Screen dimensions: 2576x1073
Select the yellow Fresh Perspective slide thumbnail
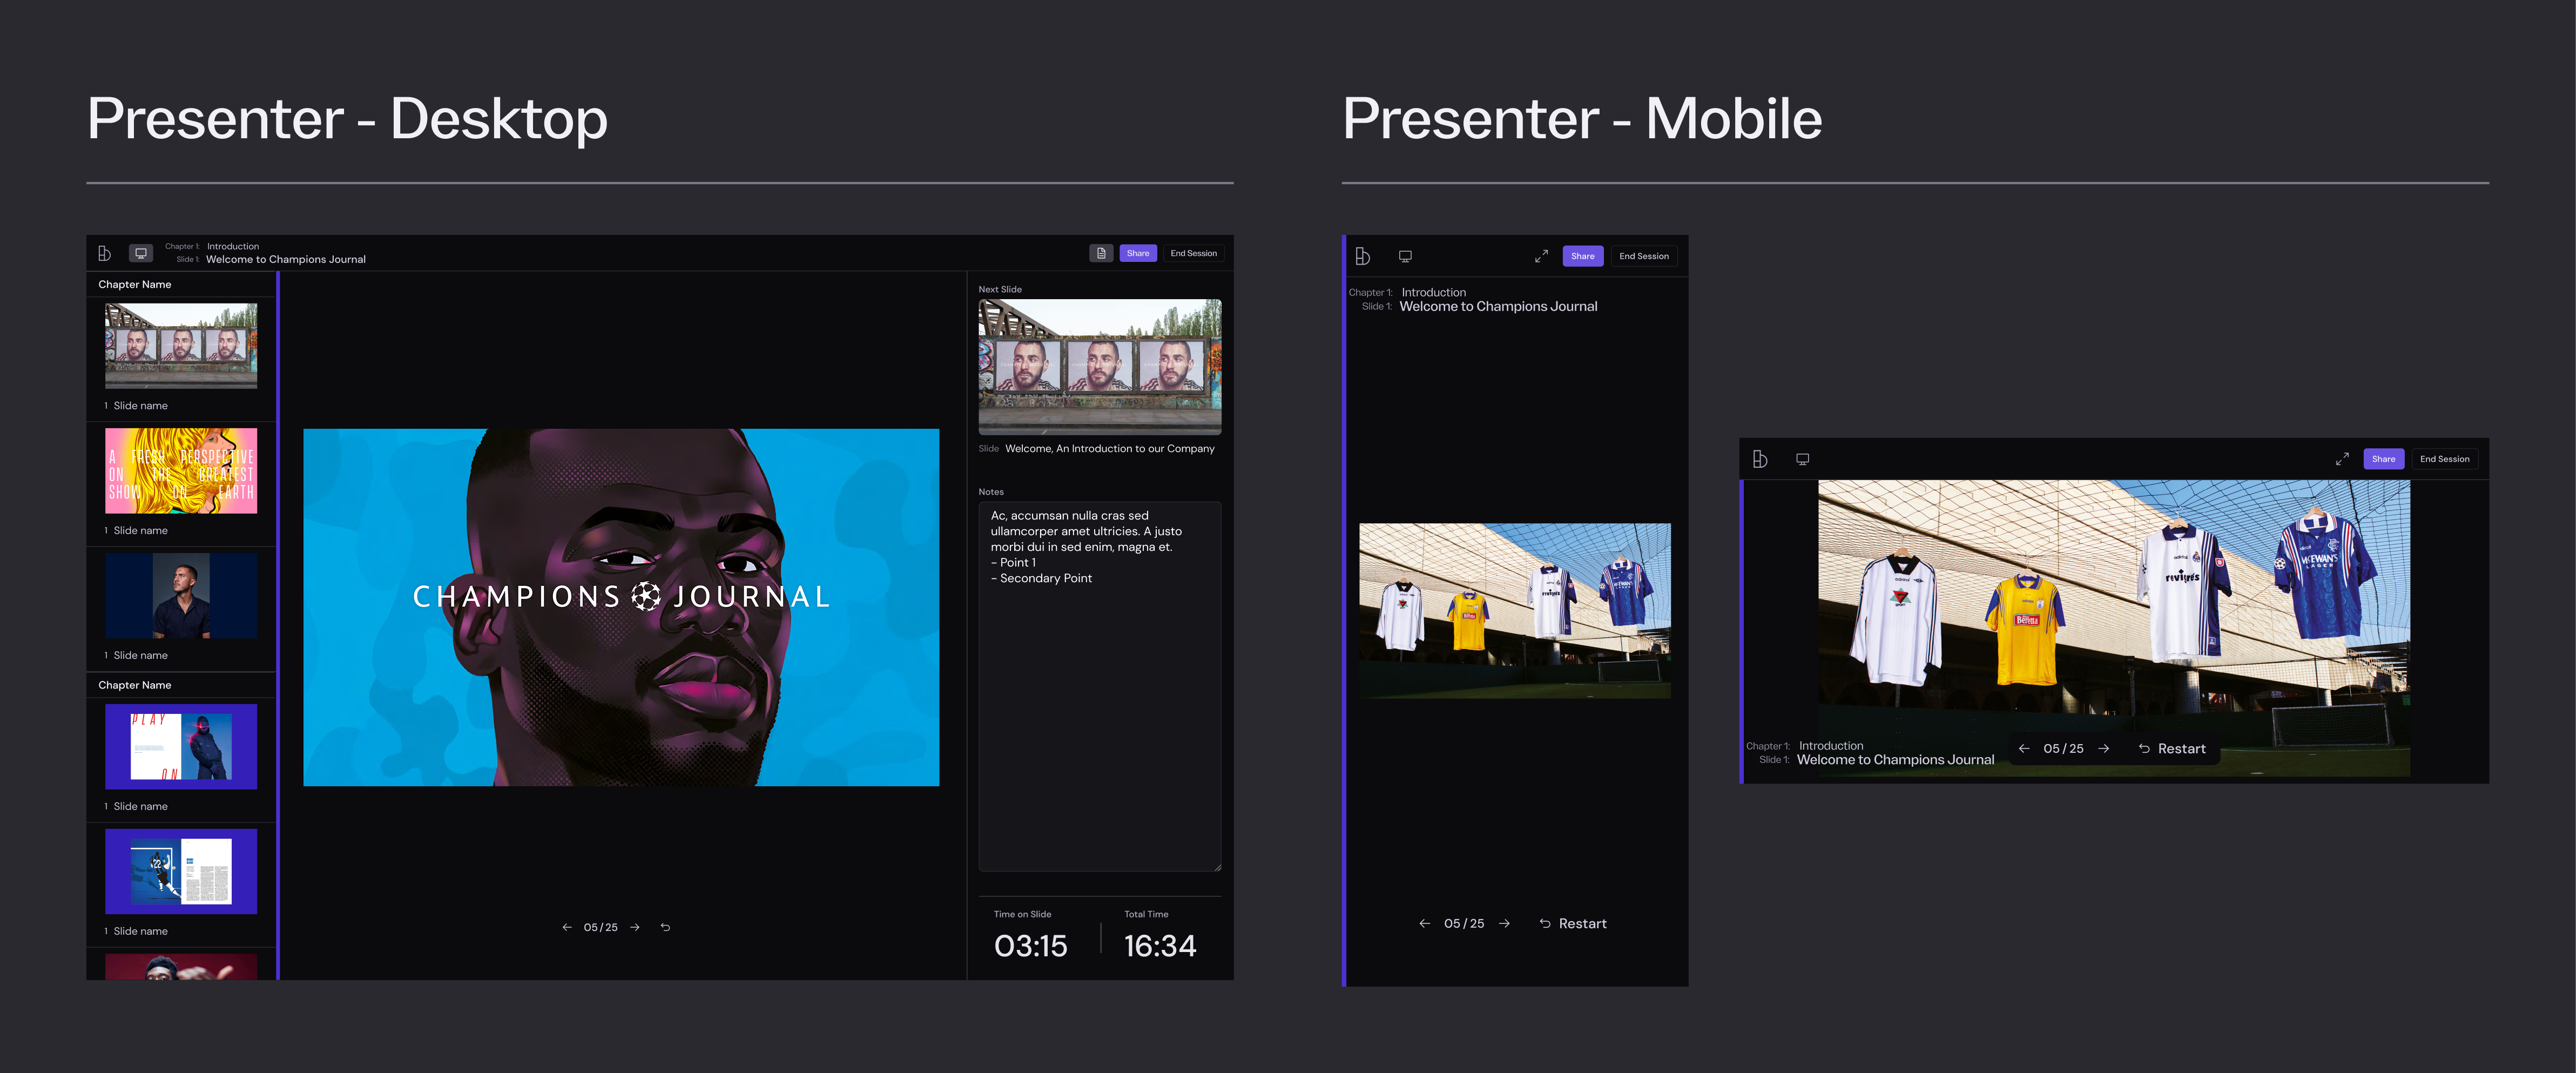coord(181,471)
